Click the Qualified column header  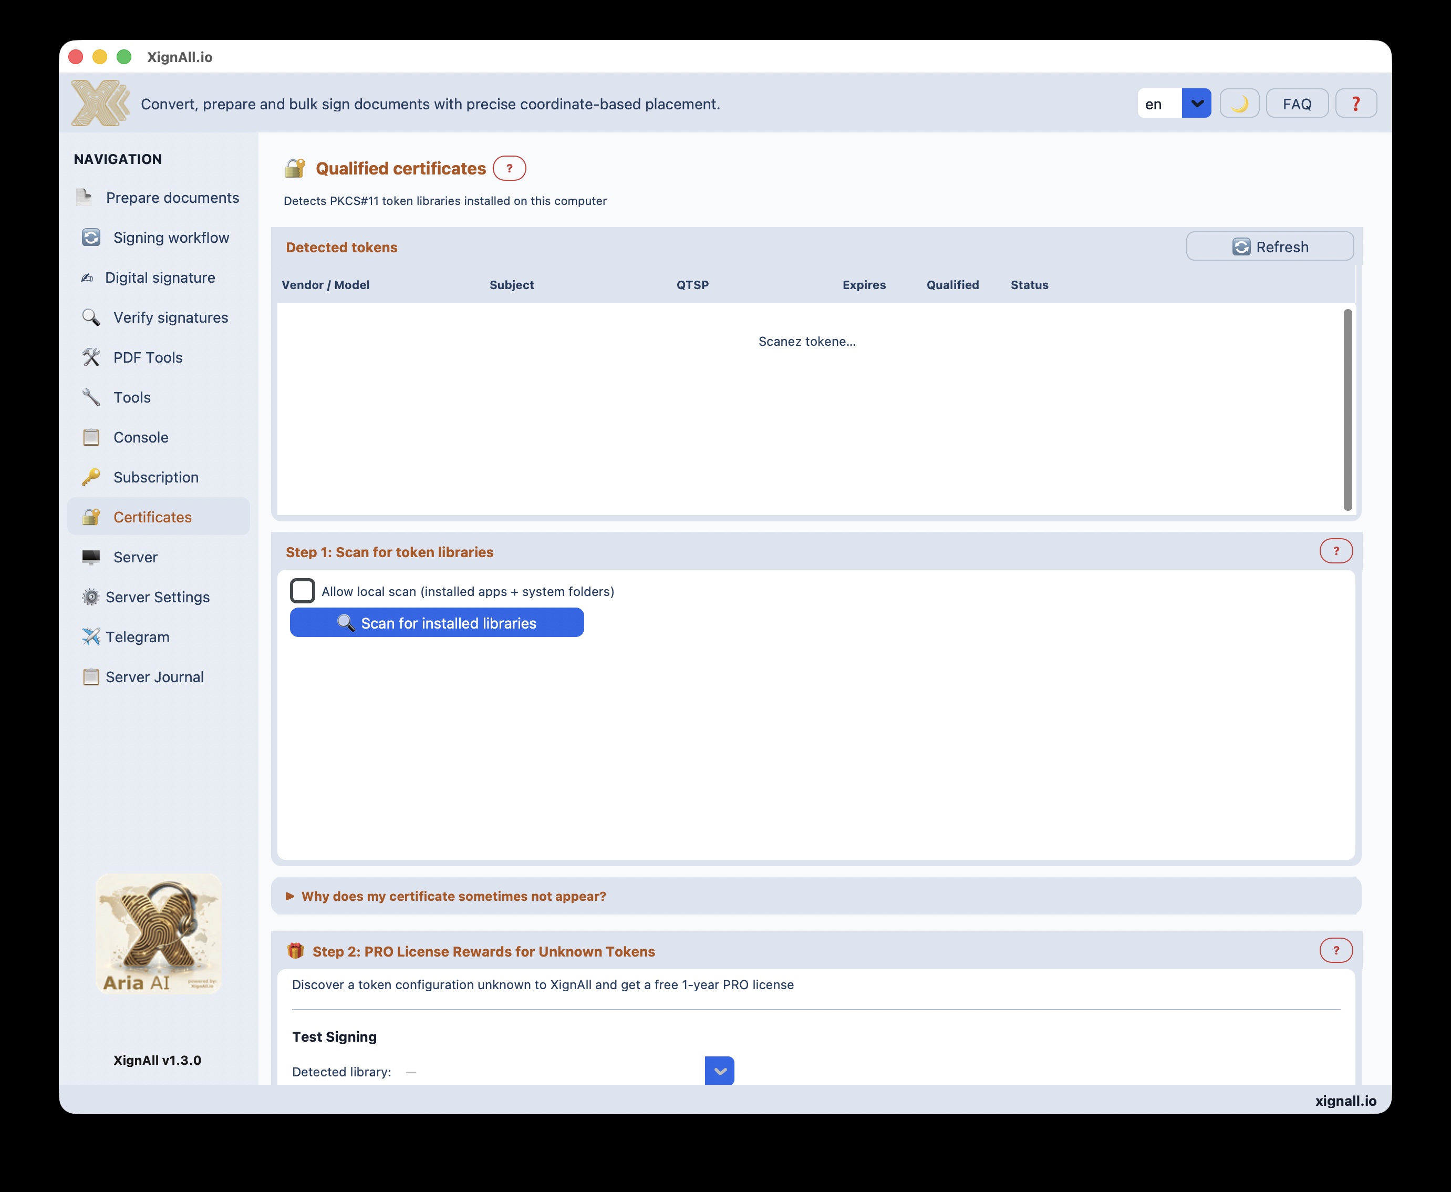click(952, 285)
